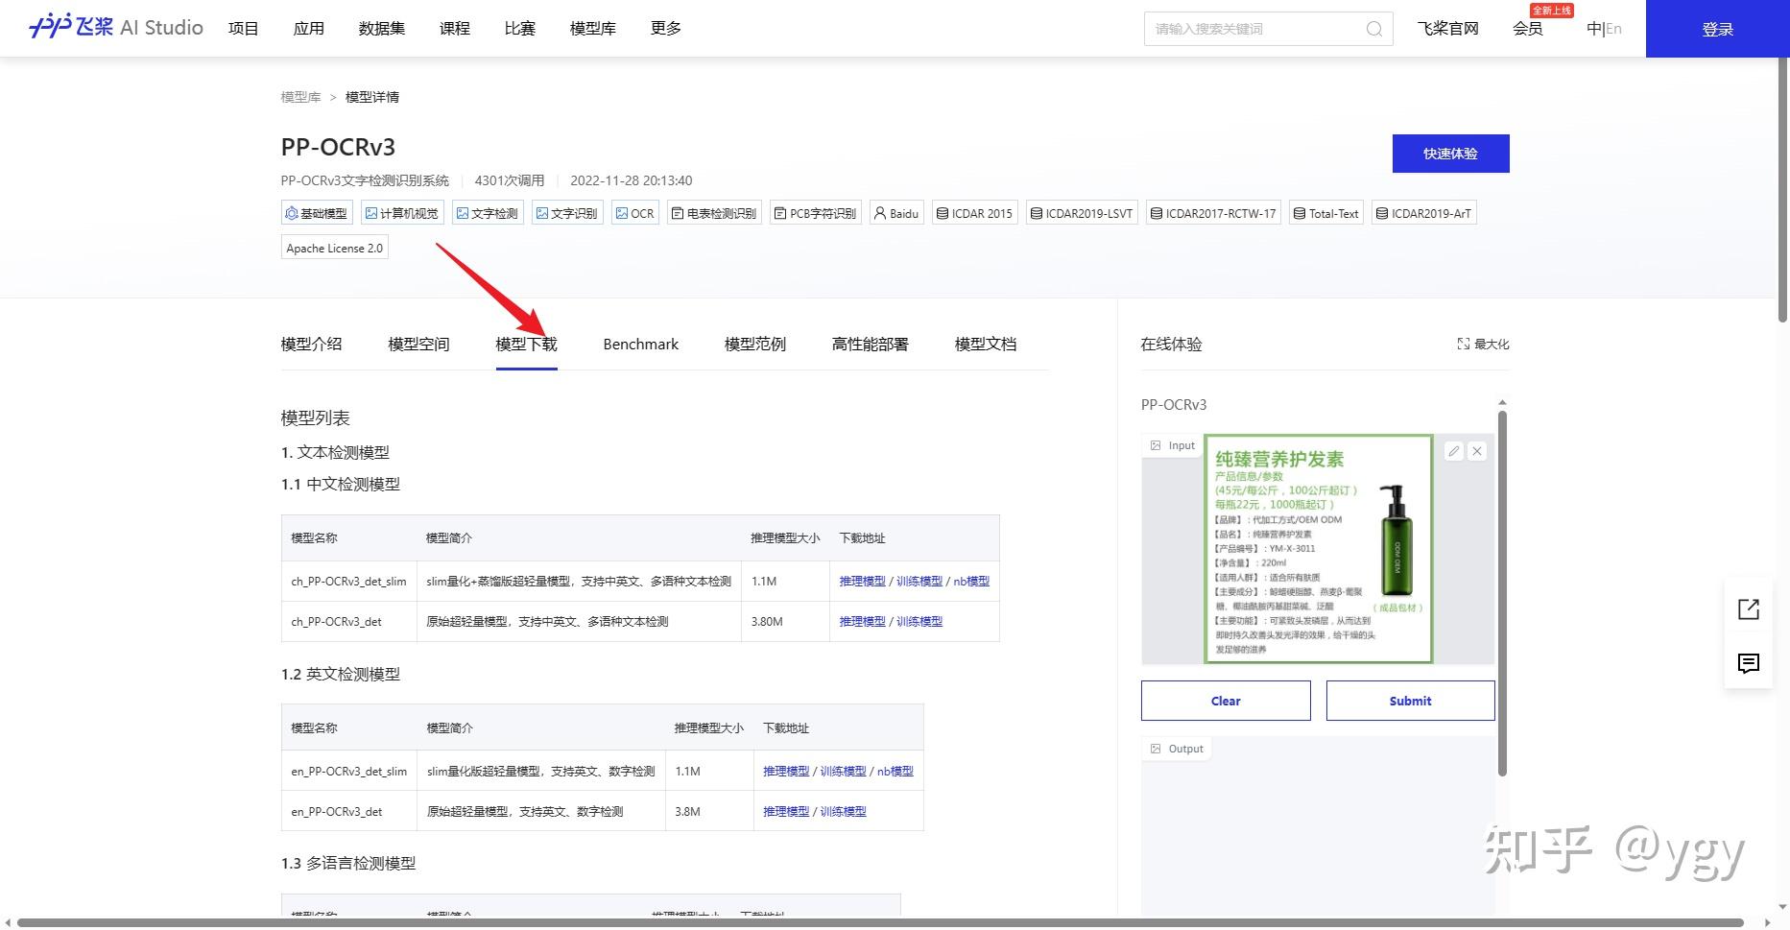
Task: Open the 会员 membership link
Action: (1528, 28)
